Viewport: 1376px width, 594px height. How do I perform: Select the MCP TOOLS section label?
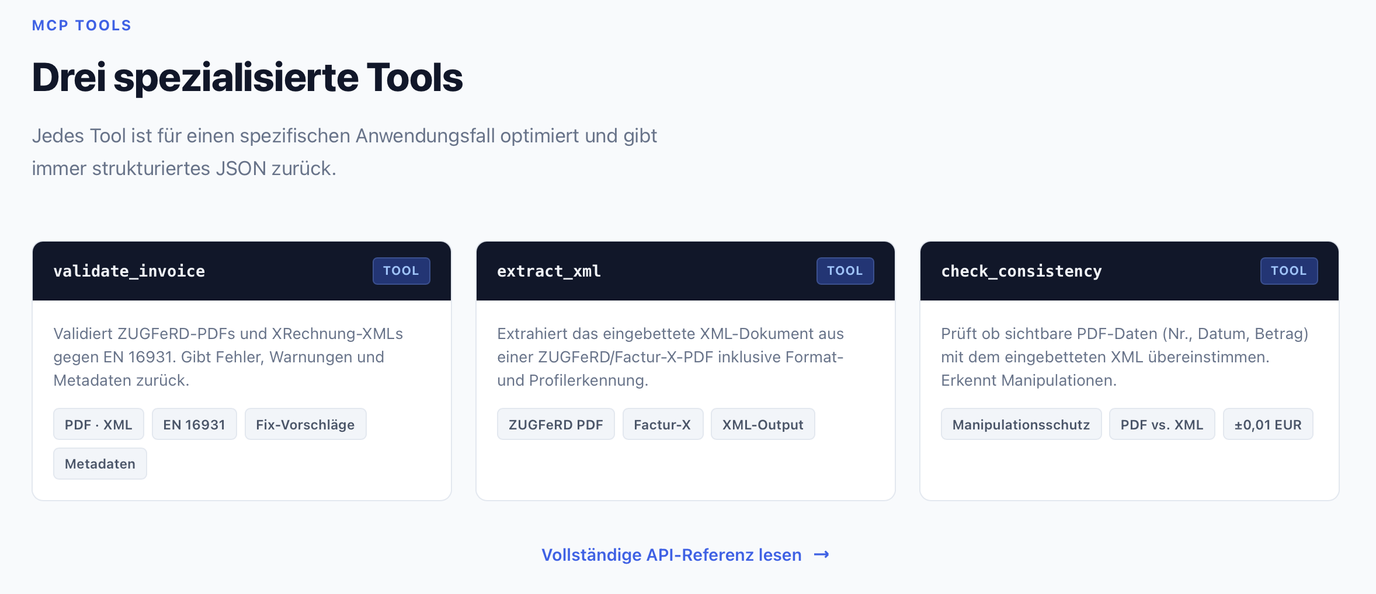tap(81, 25)
